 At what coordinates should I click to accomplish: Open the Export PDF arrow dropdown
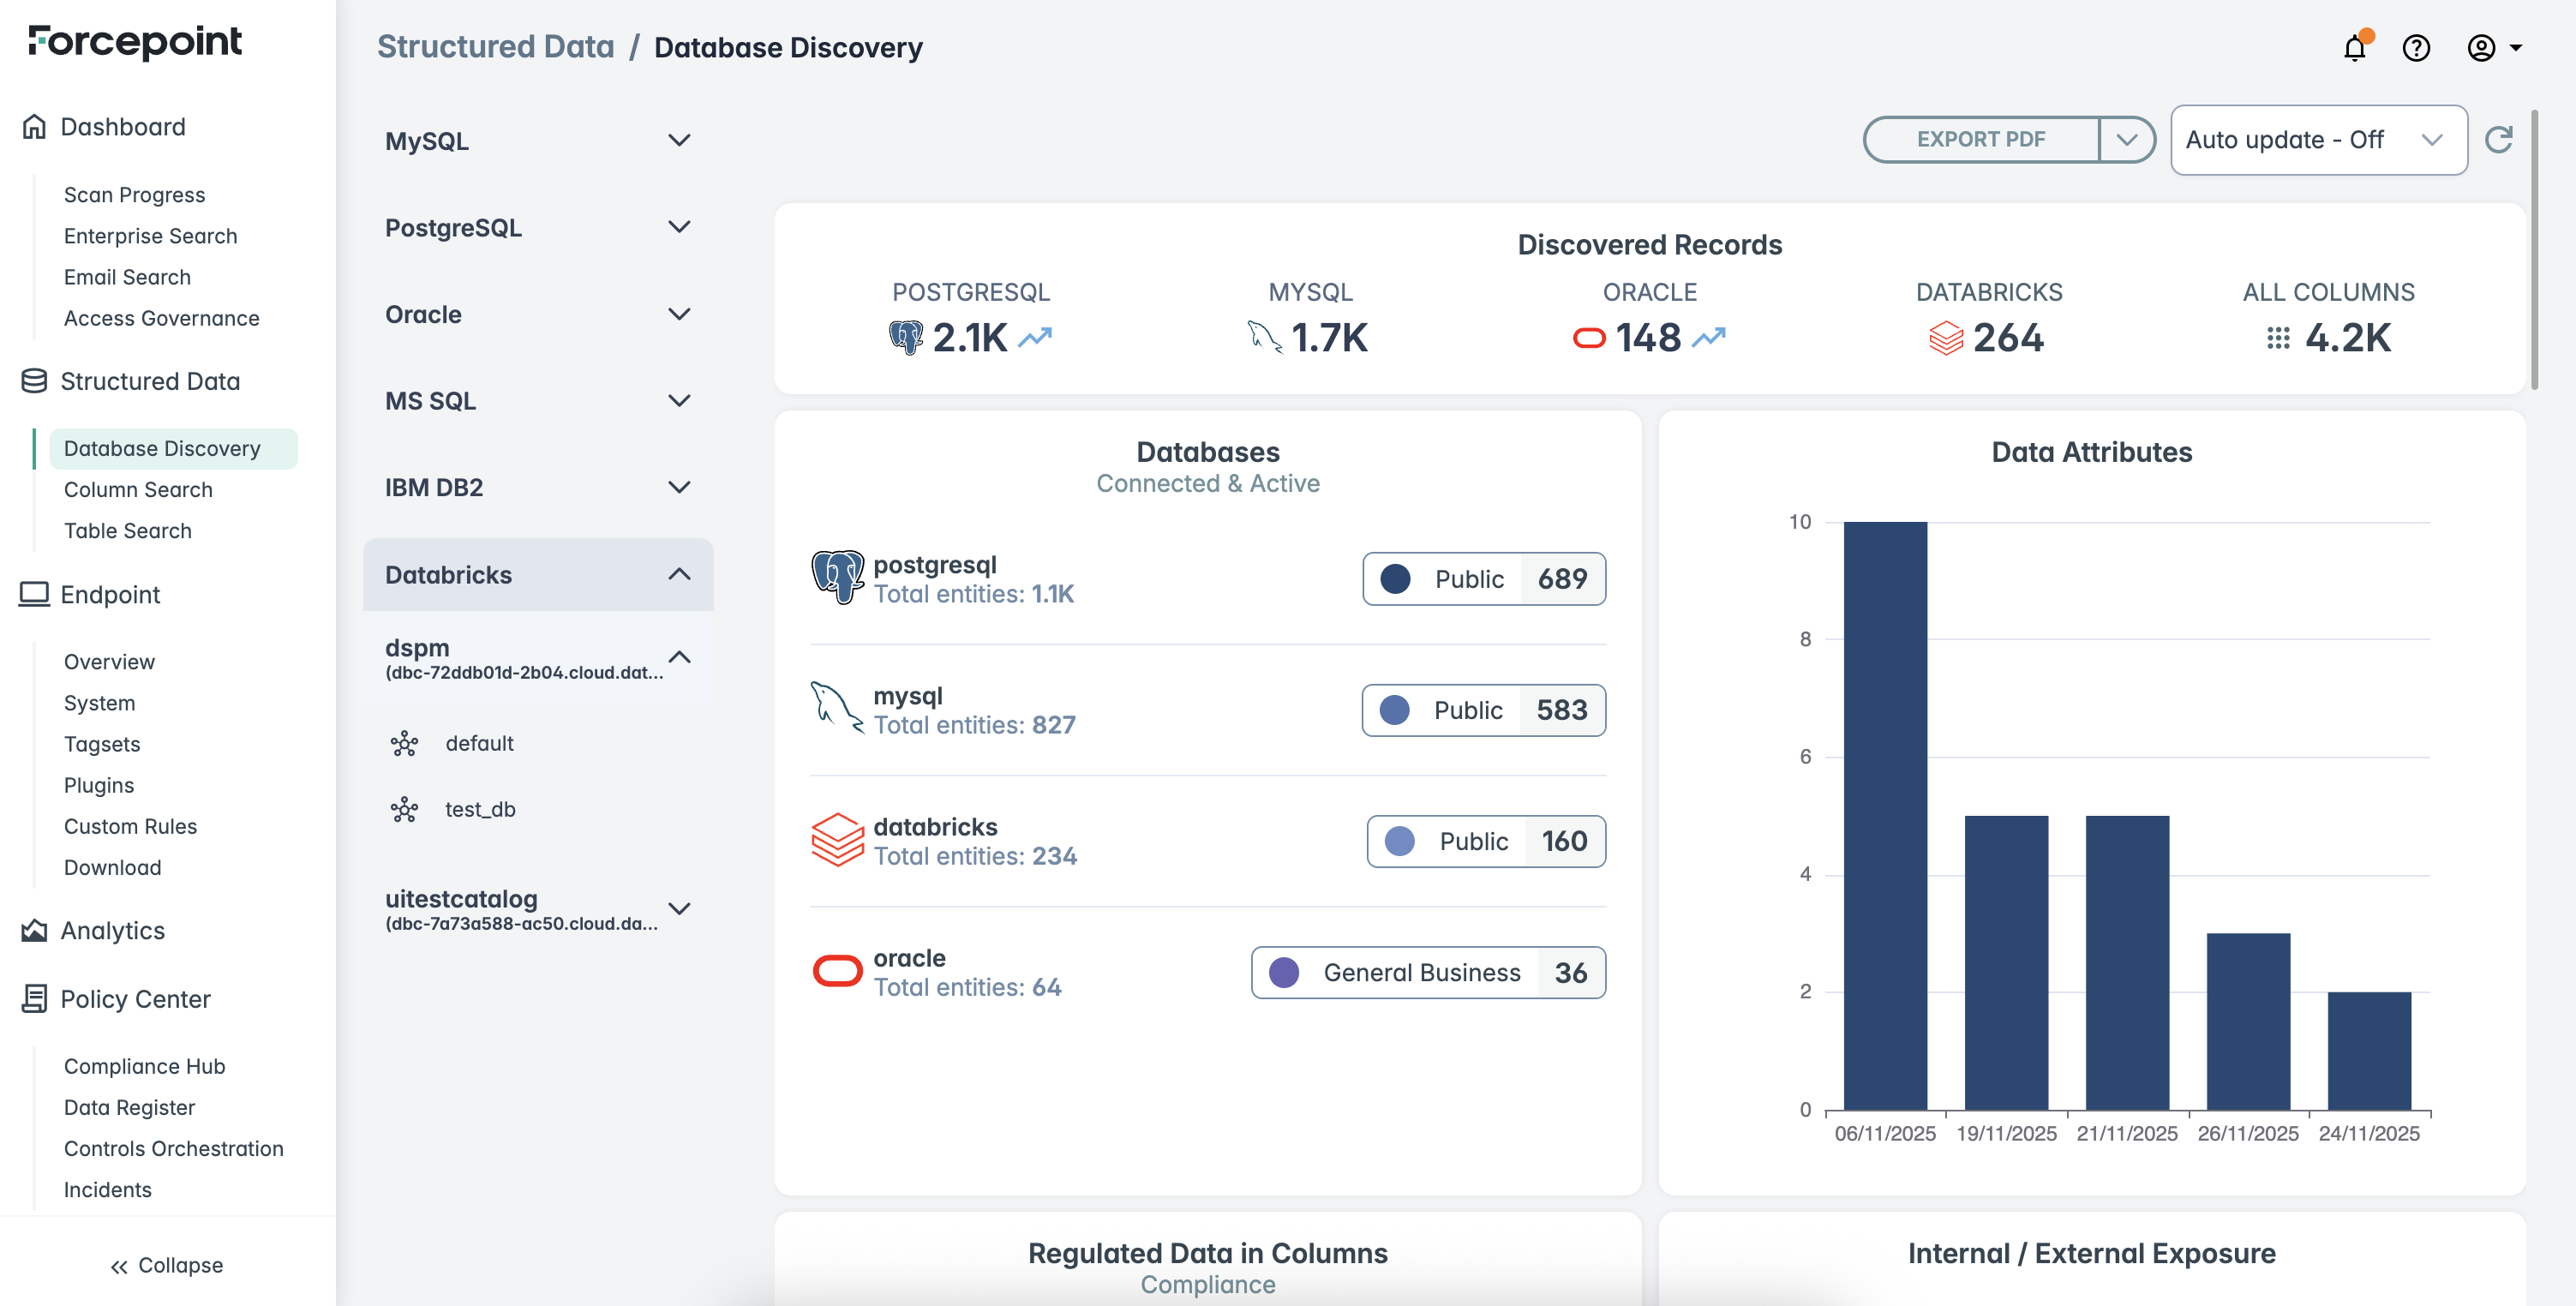(2126, 140)
